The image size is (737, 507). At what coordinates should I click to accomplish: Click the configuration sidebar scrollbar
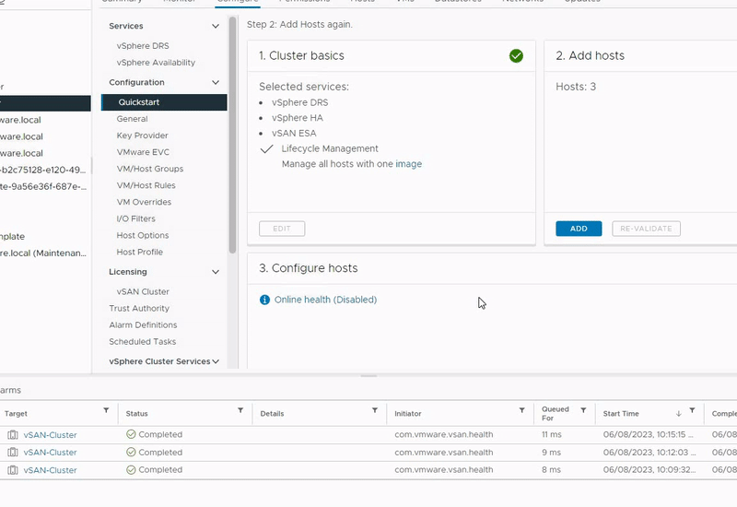pyautogui.click(x=232, y=136)
